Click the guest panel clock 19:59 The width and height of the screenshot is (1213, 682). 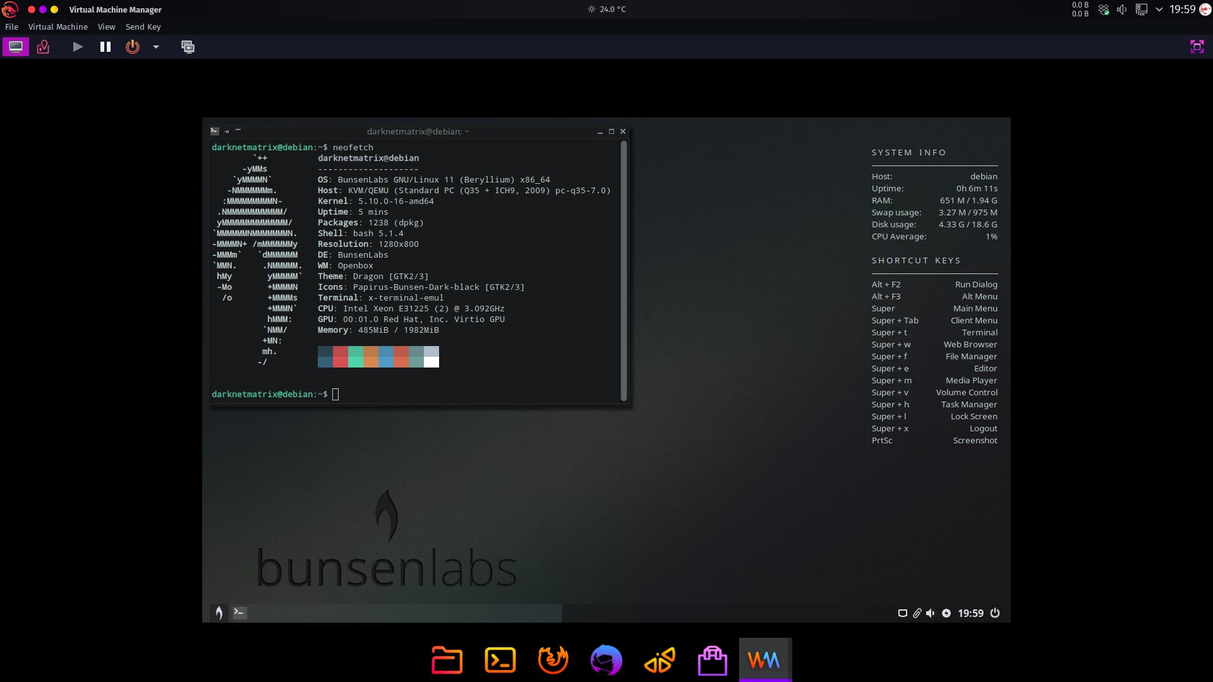click(x=970, y=613)
